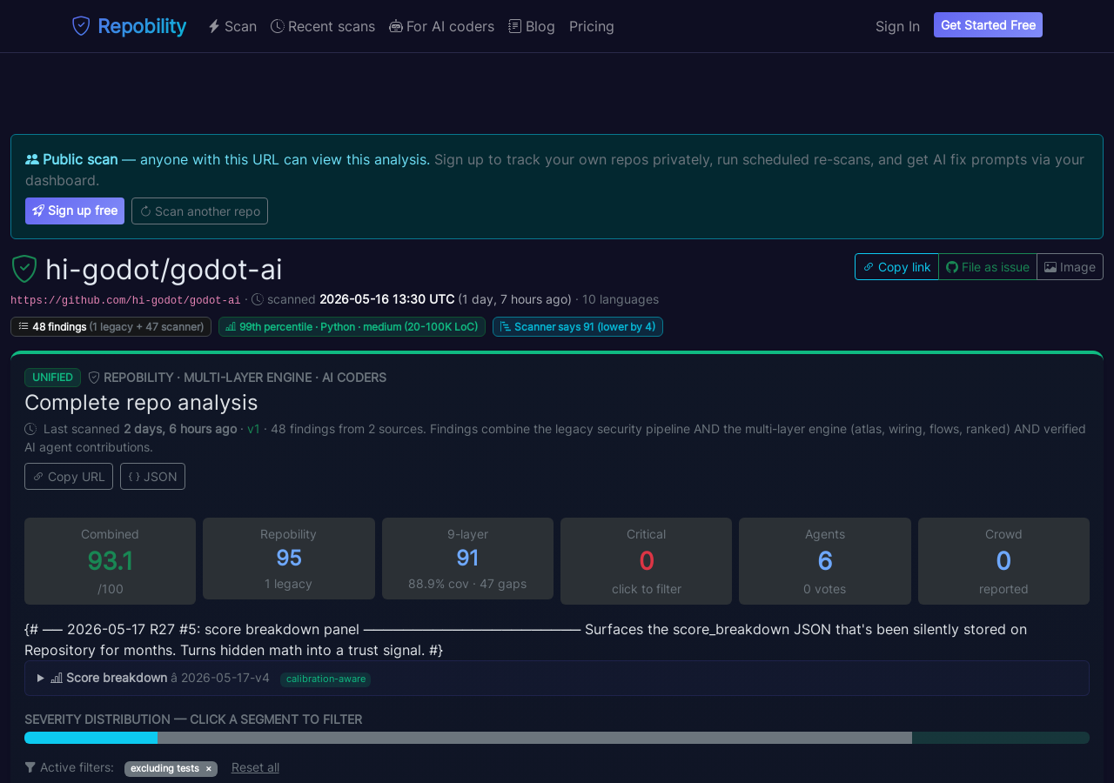Click green shield icon beside hi-godot/godot-ai
1114x783 pixels.
click(24, 269)
